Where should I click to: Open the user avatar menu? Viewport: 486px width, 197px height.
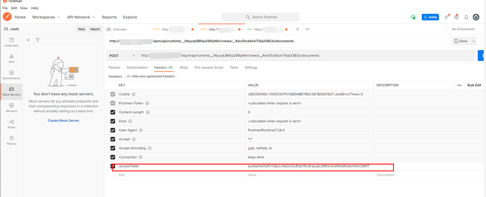476,17
